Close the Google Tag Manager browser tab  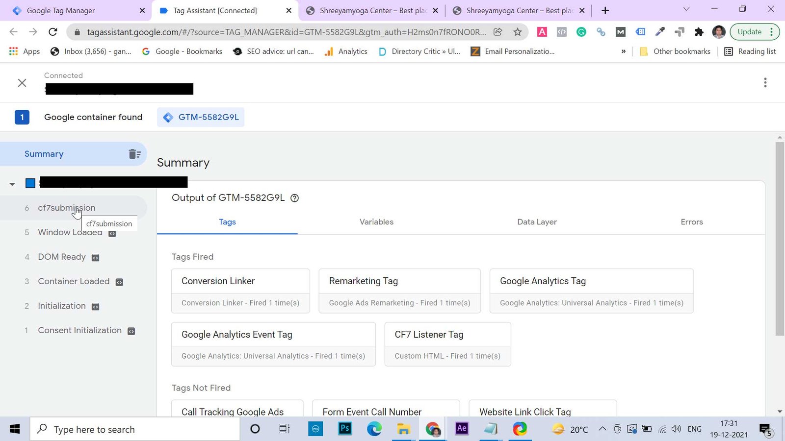tap(142, 10)
